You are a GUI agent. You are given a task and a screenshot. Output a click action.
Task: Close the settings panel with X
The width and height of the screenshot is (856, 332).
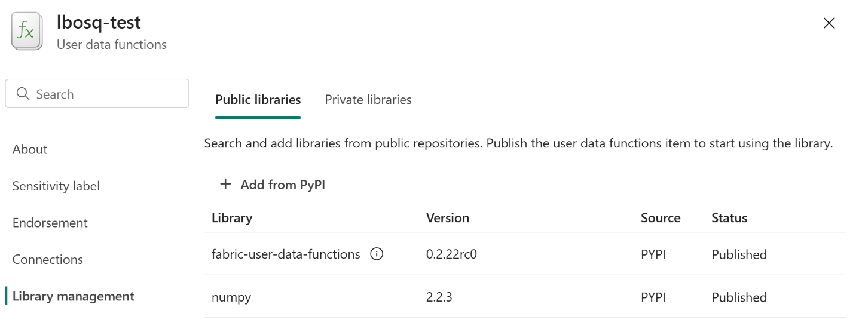(x=829, y=23)
